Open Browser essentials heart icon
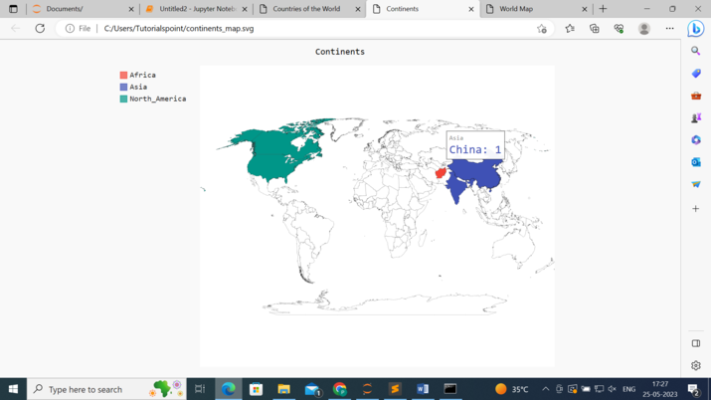The height and width of the screenshot is (400, 711). tap(619, 29)
